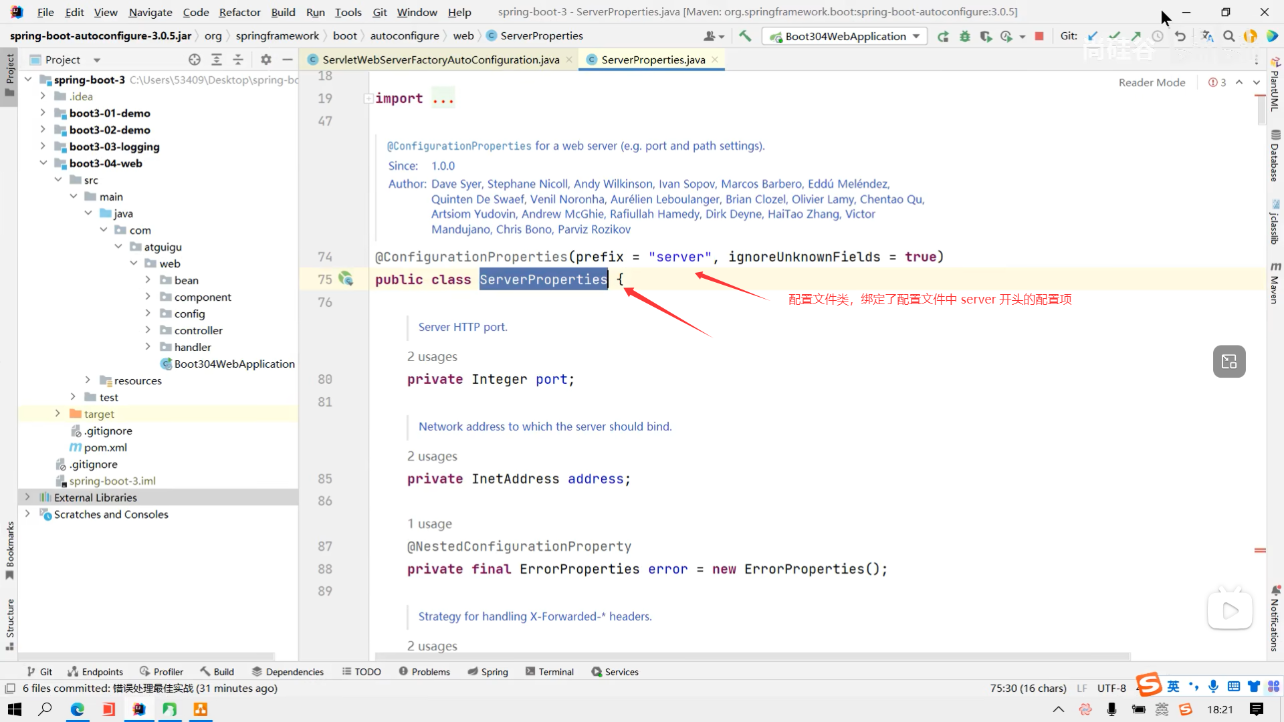Start debugging with the bug icon
1284x722 pixels.
964,36
